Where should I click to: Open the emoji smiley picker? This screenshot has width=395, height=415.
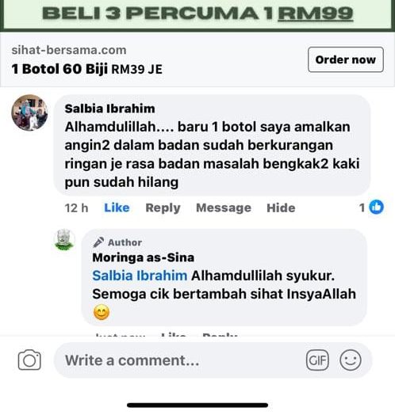pyautogui.click(x=351, y=360)
